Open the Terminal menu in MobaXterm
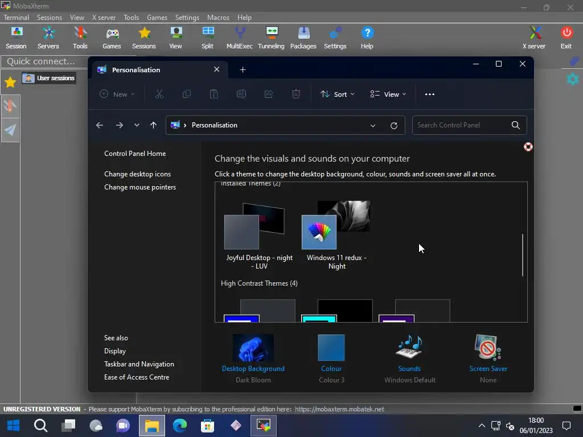 point(17,18)
